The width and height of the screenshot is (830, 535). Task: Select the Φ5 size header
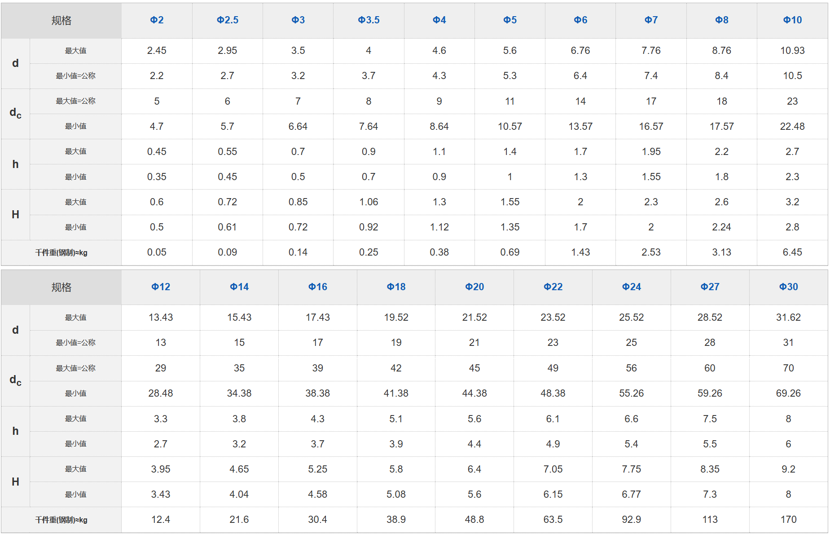coord(509,20)
